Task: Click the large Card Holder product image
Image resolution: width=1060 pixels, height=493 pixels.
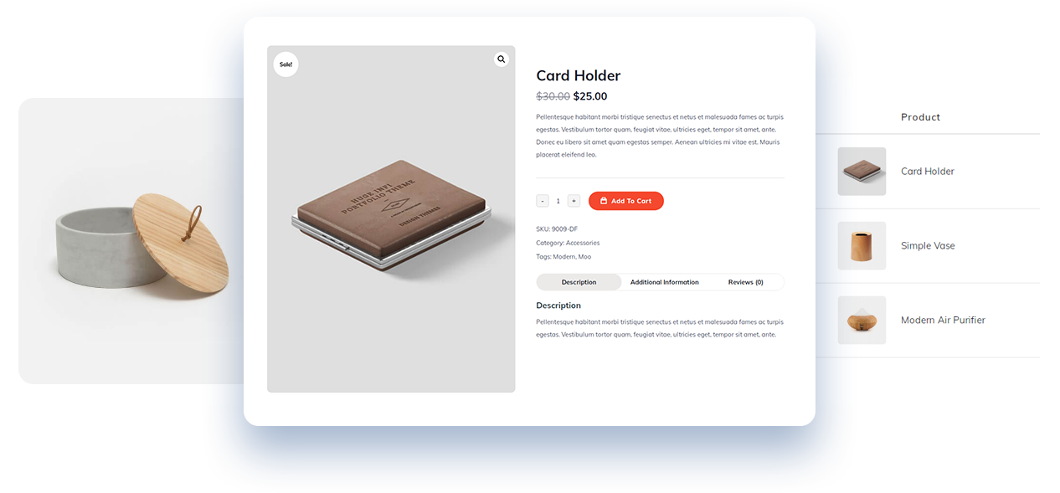Action: tap(391, 219)
